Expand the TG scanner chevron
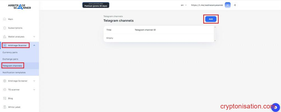This screenshot has width=281, height=112. 34,90
